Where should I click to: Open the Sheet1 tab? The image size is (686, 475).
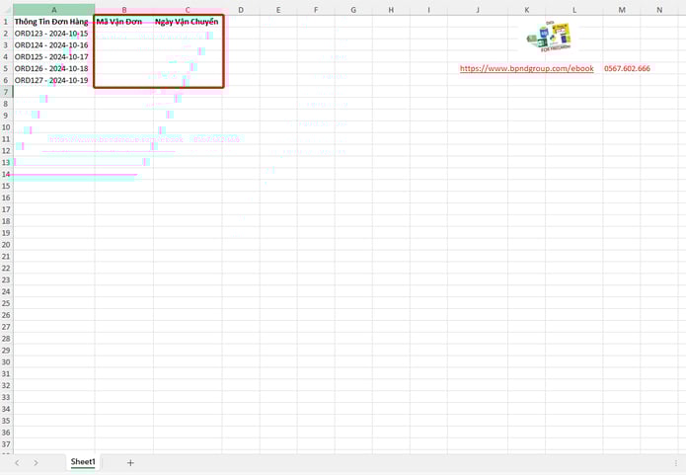pyautogui.click(x=83, y=462)
